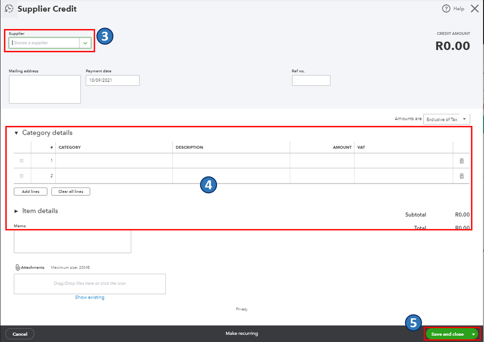This screenshot has height=342, width=484.
Task: Click the Description cell in line 2
Action: pyautogui.click(x=231, y=176)
